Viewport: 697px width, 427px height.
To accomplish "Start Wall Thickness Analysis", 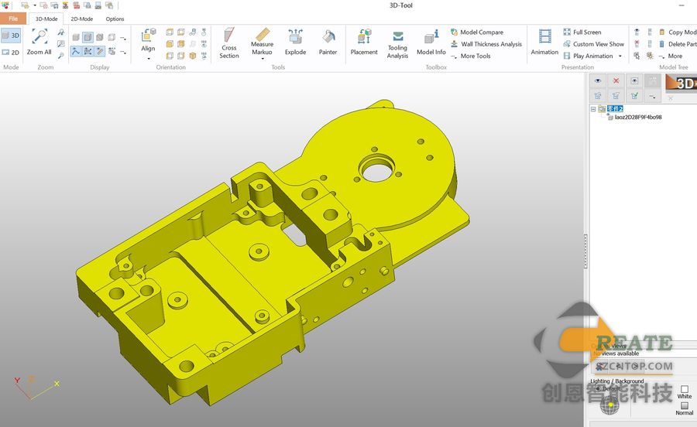I will (x=486, y=44).
